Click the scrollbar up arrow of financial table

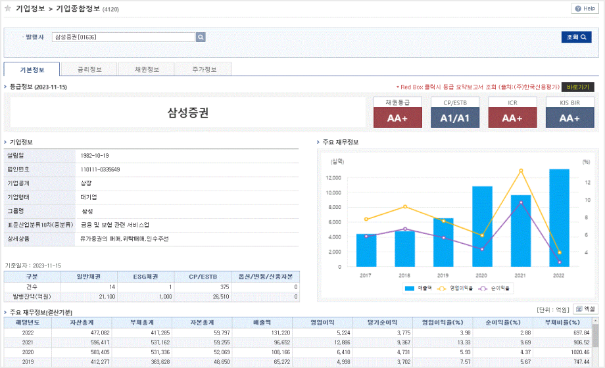click(595, 321)
